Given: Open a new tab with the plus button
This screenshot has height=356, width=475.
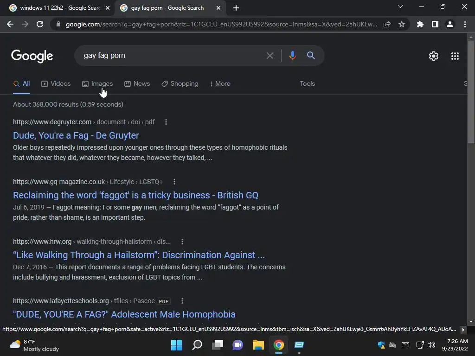Looking at the screenshot, I should point(236,8).
